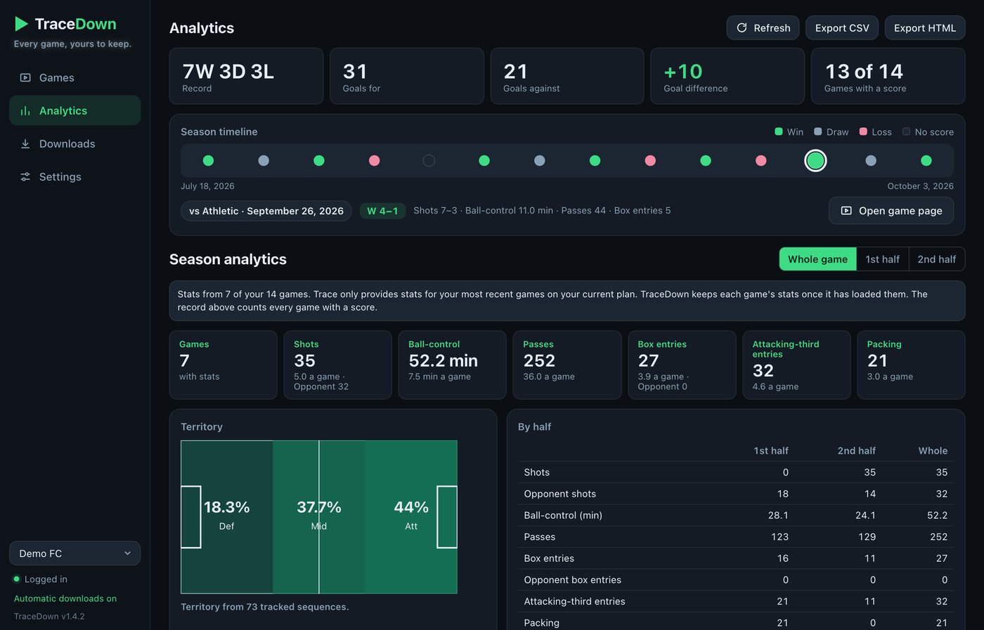Switch to the 2nd half view
The image size is (984, 630).
click(x=936, y=259)
